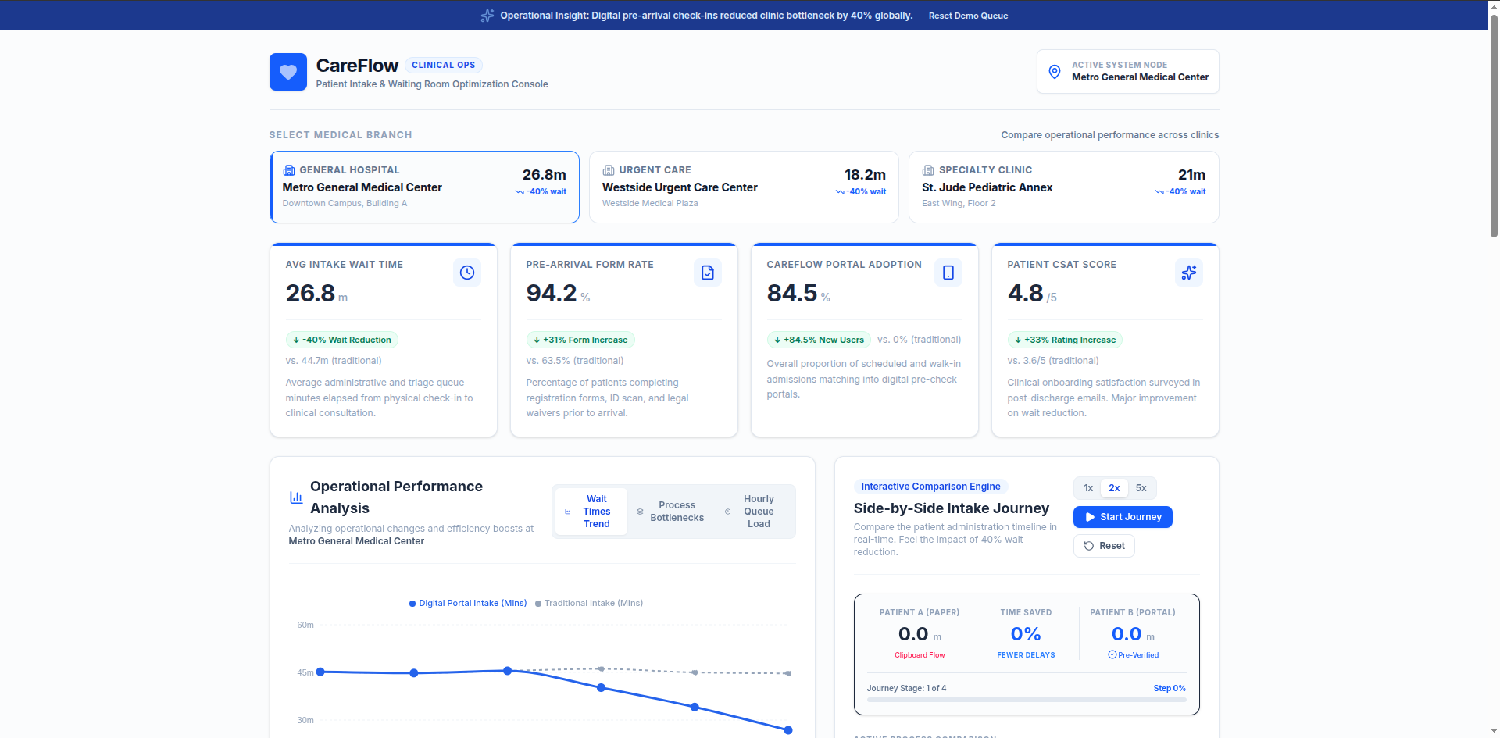Click the "Step 0%" label
Screen dimensions: 1500x738
coord(1170,688)
